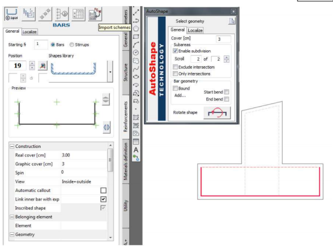
Task: Click the table tool in vertical toolbar
Action: (136, 142)
